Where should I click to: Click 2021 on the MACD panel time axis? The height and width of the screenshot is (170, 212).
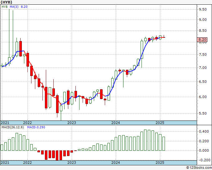[5, 163]
